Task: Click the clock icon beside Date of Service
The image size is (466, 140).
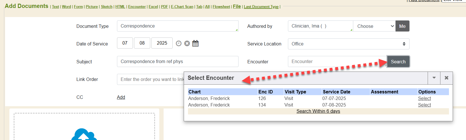Action: (179, 43)
